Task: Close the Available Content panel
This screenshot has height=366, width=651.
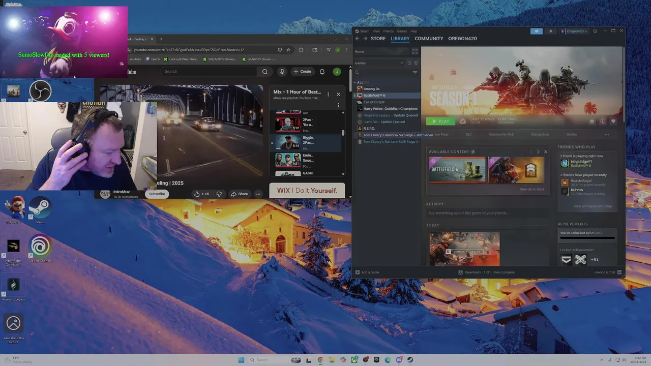Action: [x=546, y=152]
